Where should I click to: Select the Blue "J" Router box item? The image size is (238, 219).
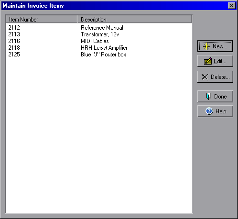click(103, 55)
